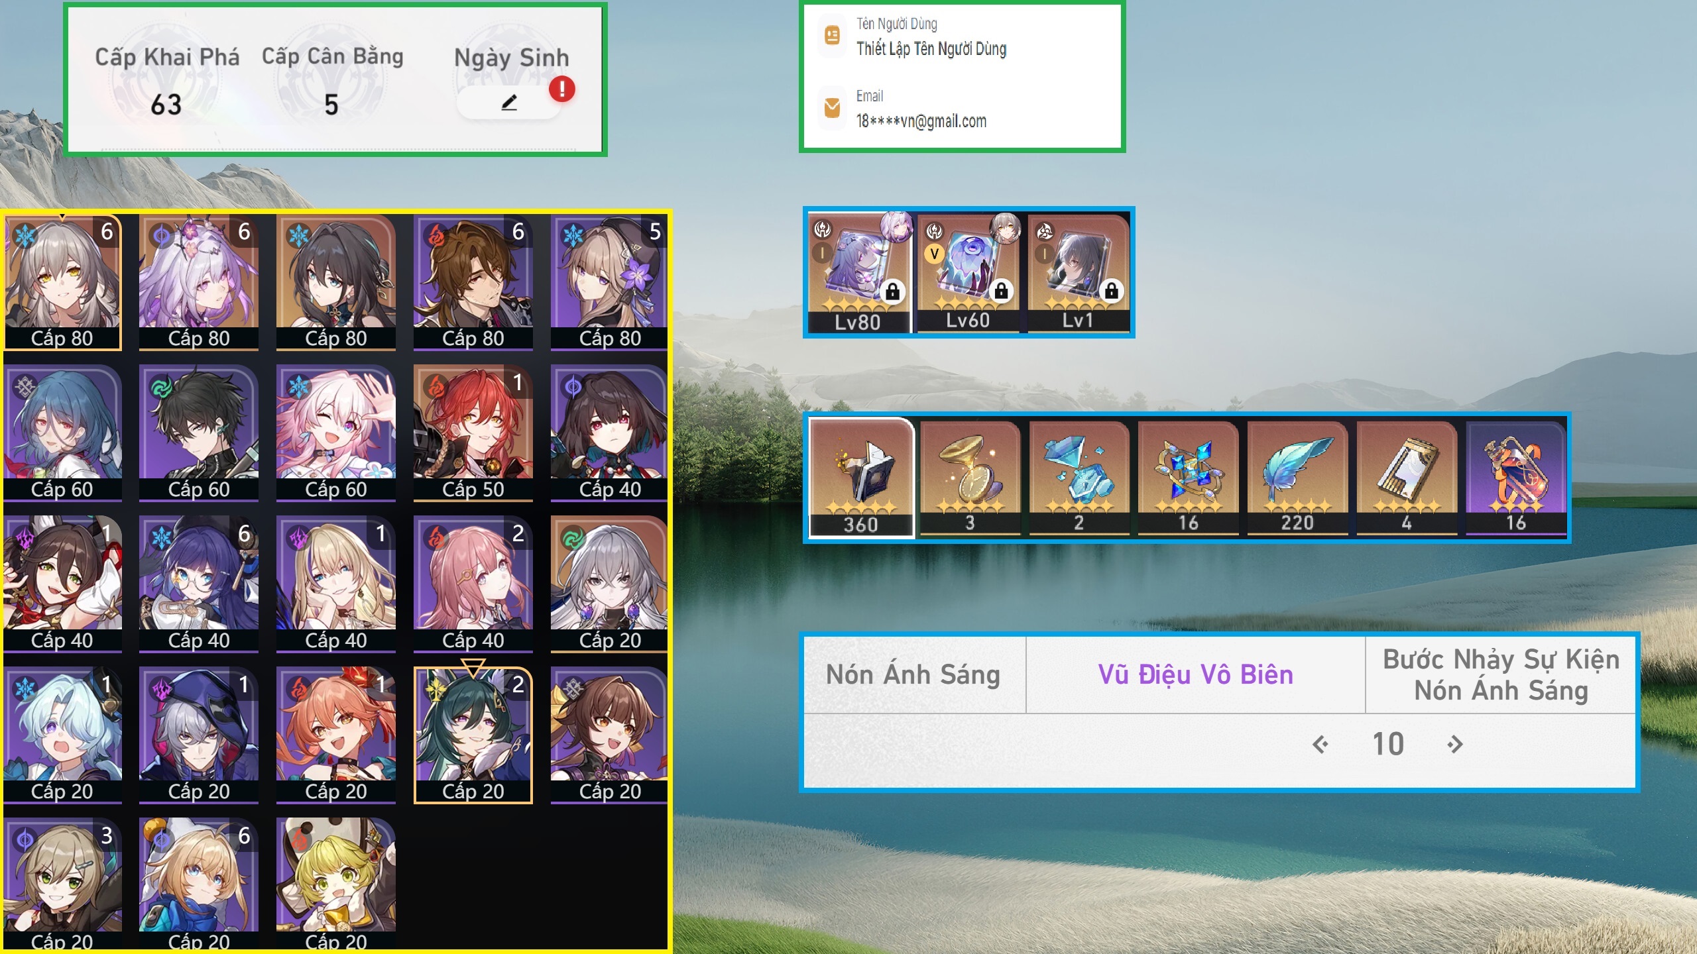Select red-haired character at Cấp 50
The height and width of the screenshot is (954, 1697).
point(473,432)
